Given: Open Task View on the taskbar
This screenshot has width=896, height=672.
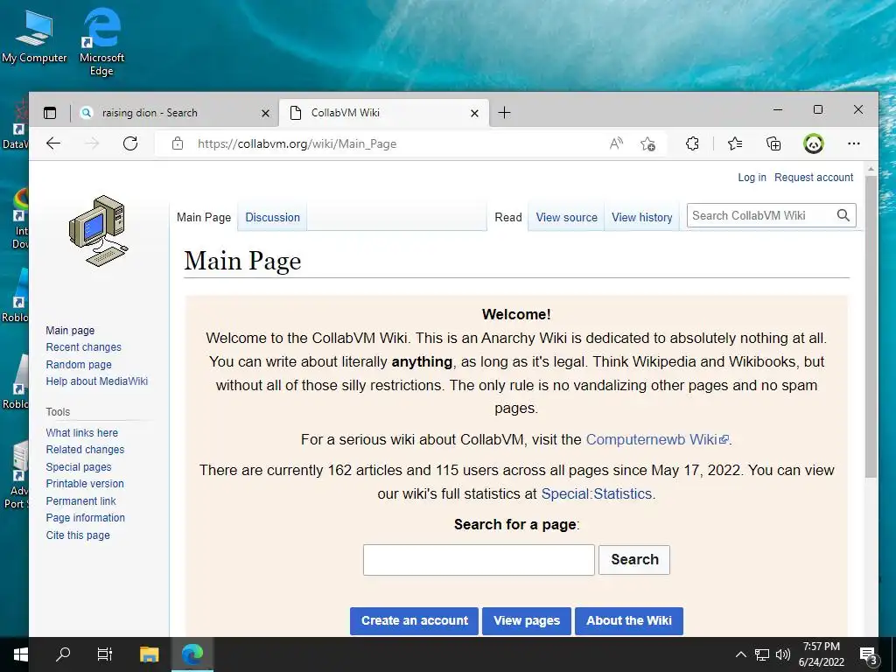Looking at the screenshot, I should coord(105,654).
